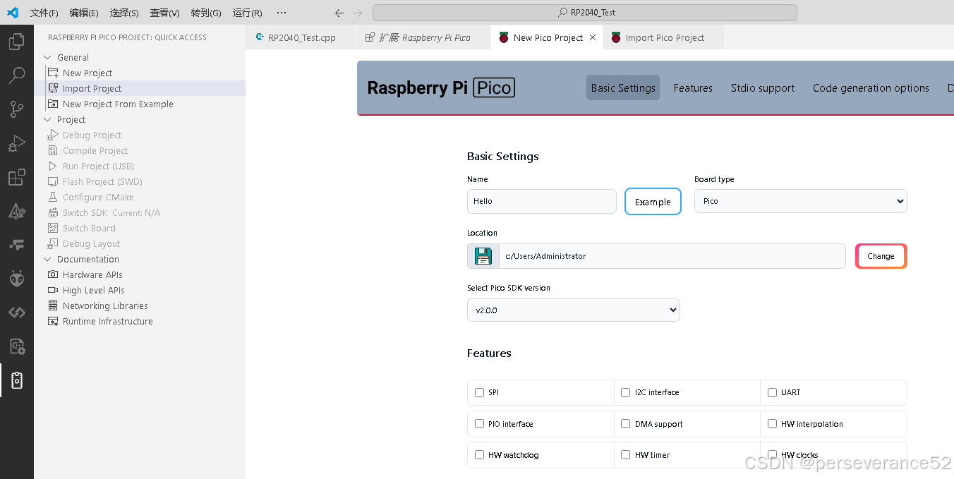
Task: Click the Hardware APIs icon
Action: coord(53,274)
